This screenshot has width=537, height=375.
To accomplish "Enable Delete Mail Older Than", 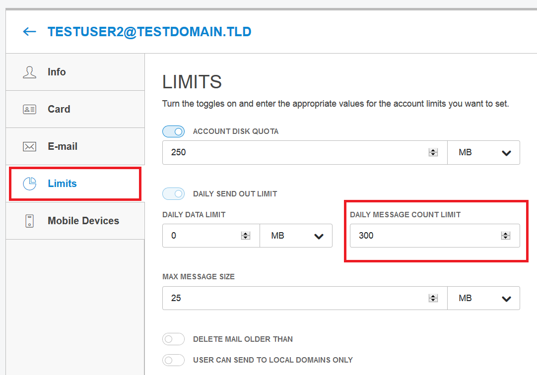I will (x=173, y=339).
